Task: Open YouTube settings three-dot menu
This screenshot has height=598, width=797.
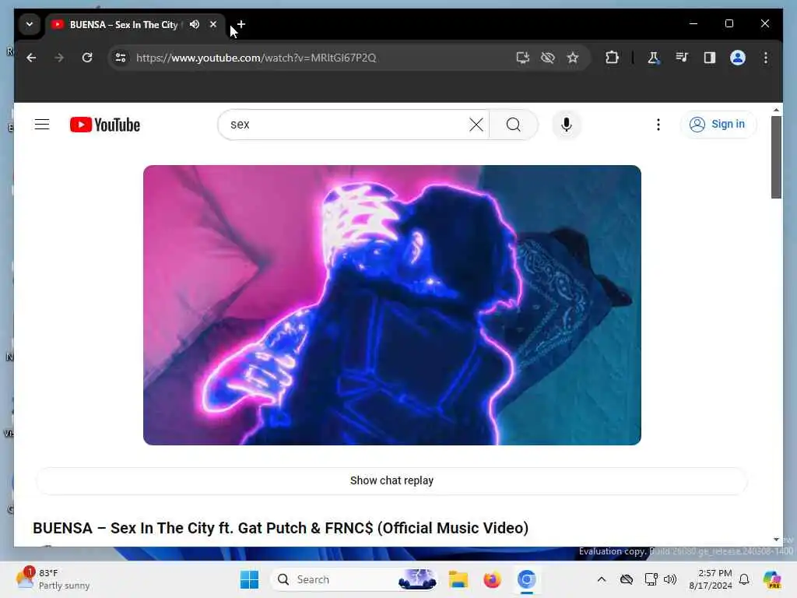Action: (x=658, y=125)
